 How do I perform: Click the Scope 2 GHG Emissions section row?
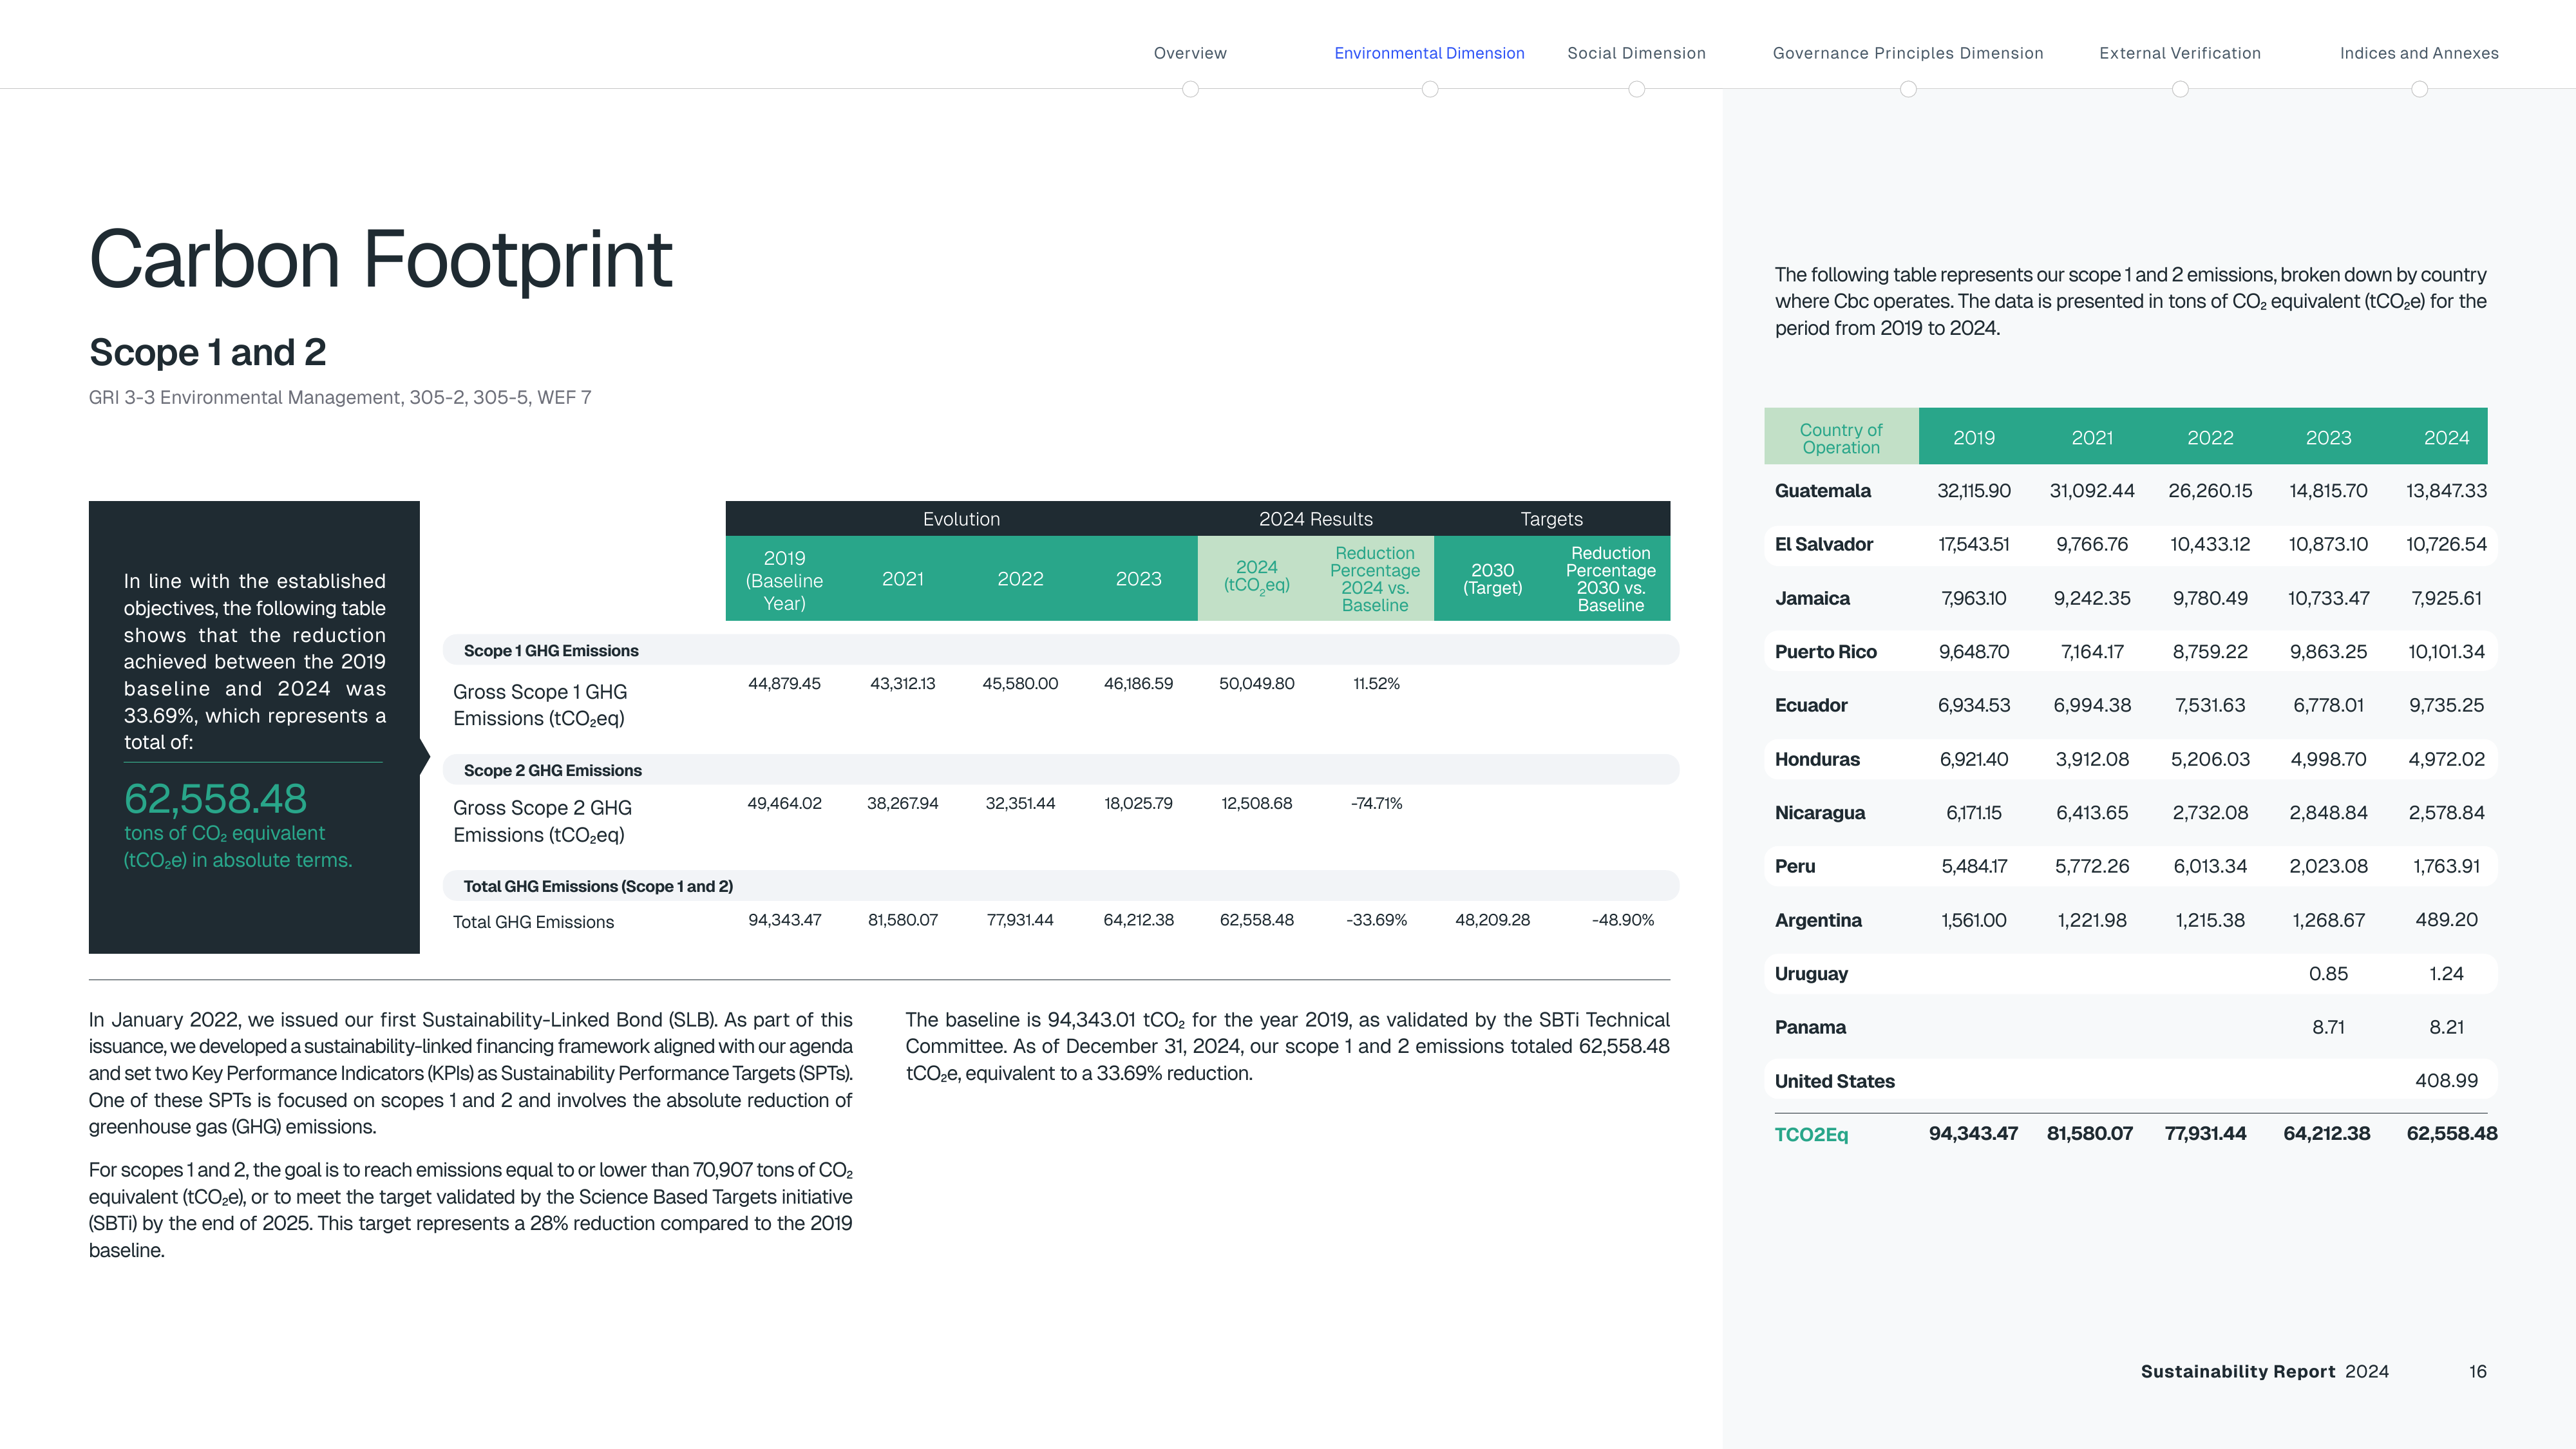pyautogui.click(x=1061, y=770)
